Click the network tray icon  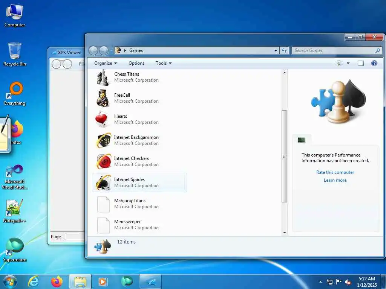(x=329, y=282)
